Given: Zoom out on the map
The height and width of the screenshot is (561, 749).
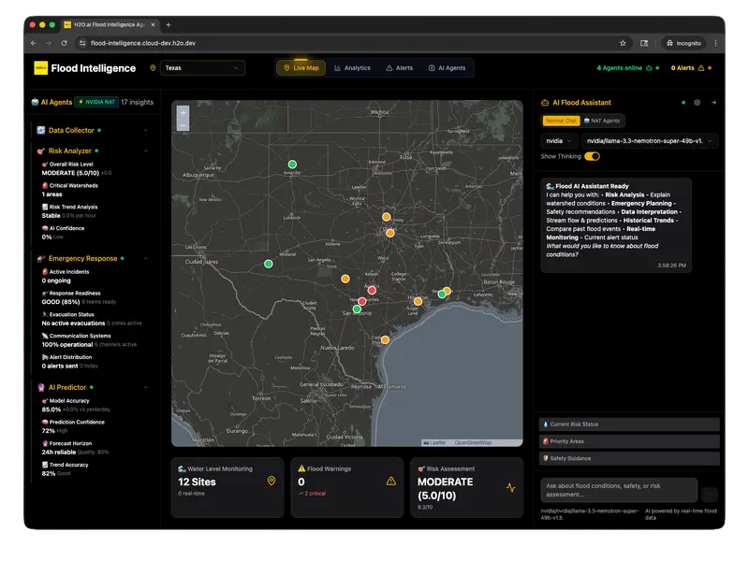Looking at the screenshot, I should point(183,125).
